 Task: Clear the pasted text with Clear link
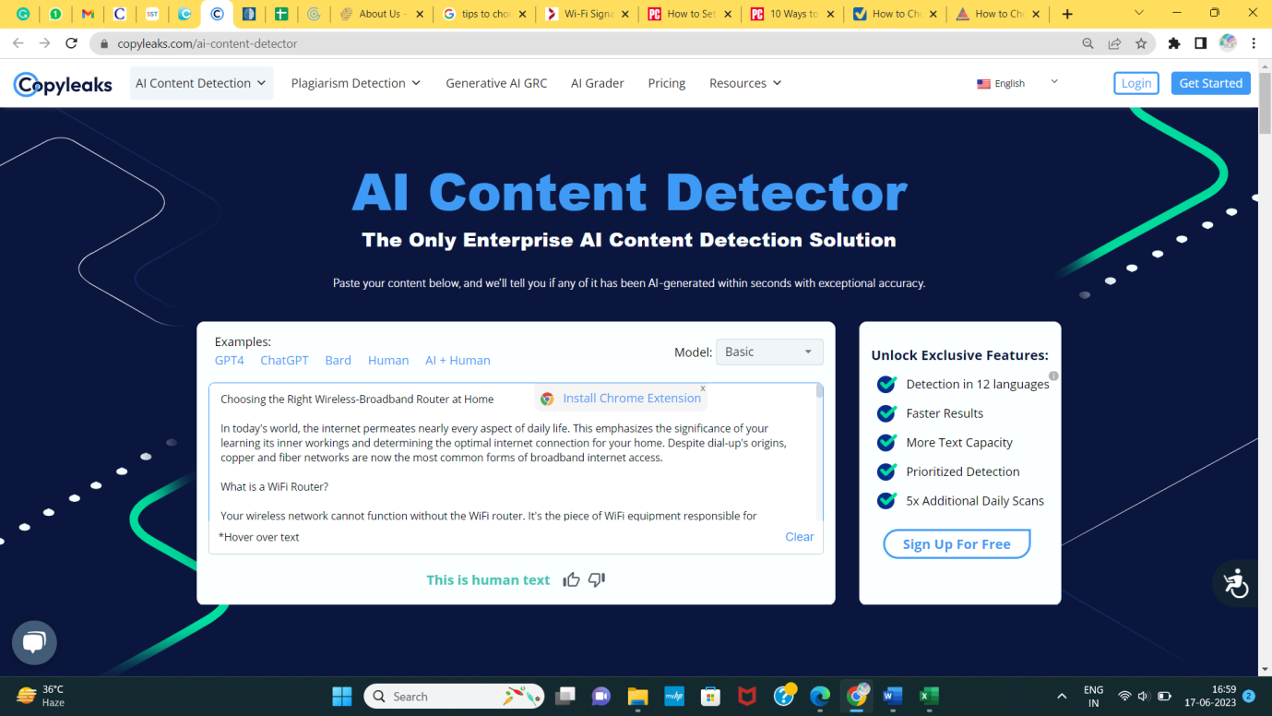click(799, 537)
